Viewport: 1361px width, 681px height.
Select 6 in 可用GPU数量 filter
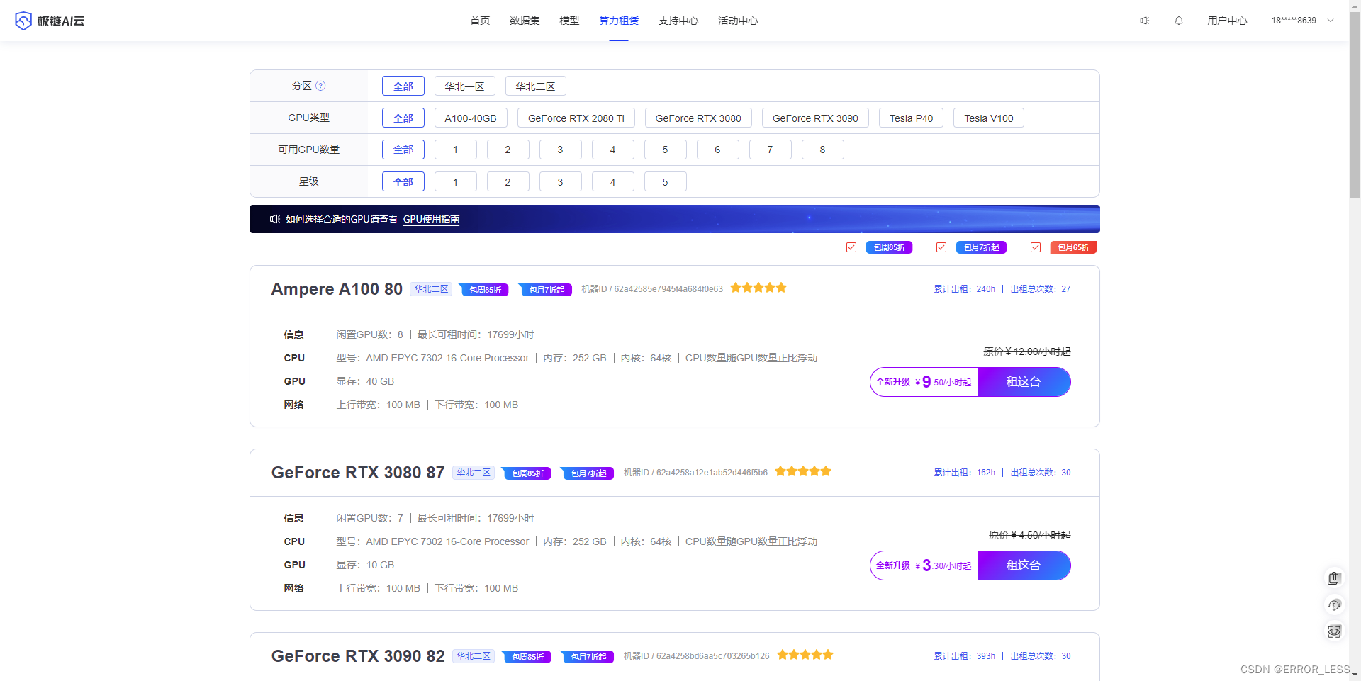pos(718,150)
